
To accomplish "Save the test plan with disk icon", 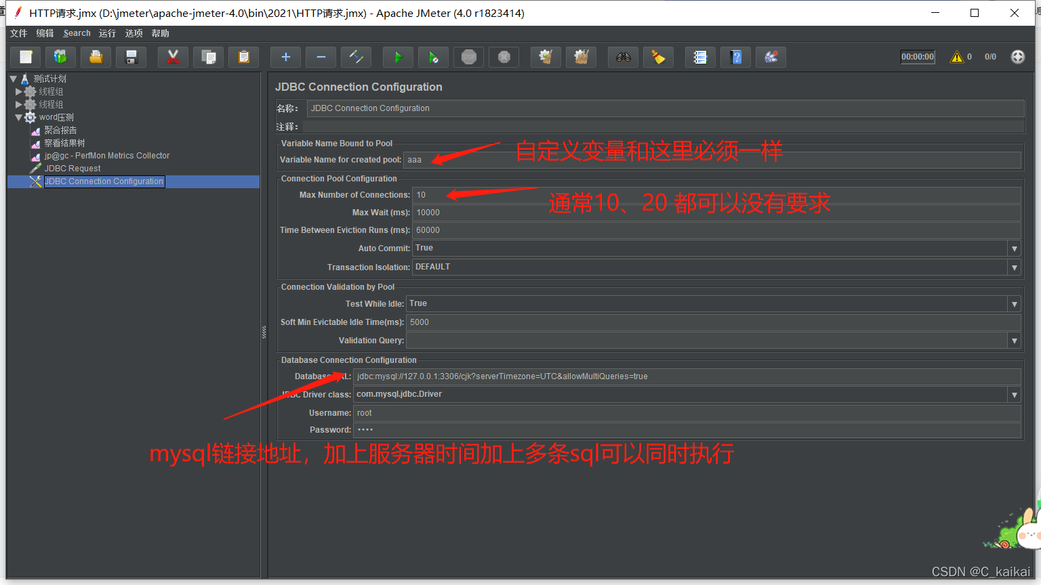I will tap(131, 58).
